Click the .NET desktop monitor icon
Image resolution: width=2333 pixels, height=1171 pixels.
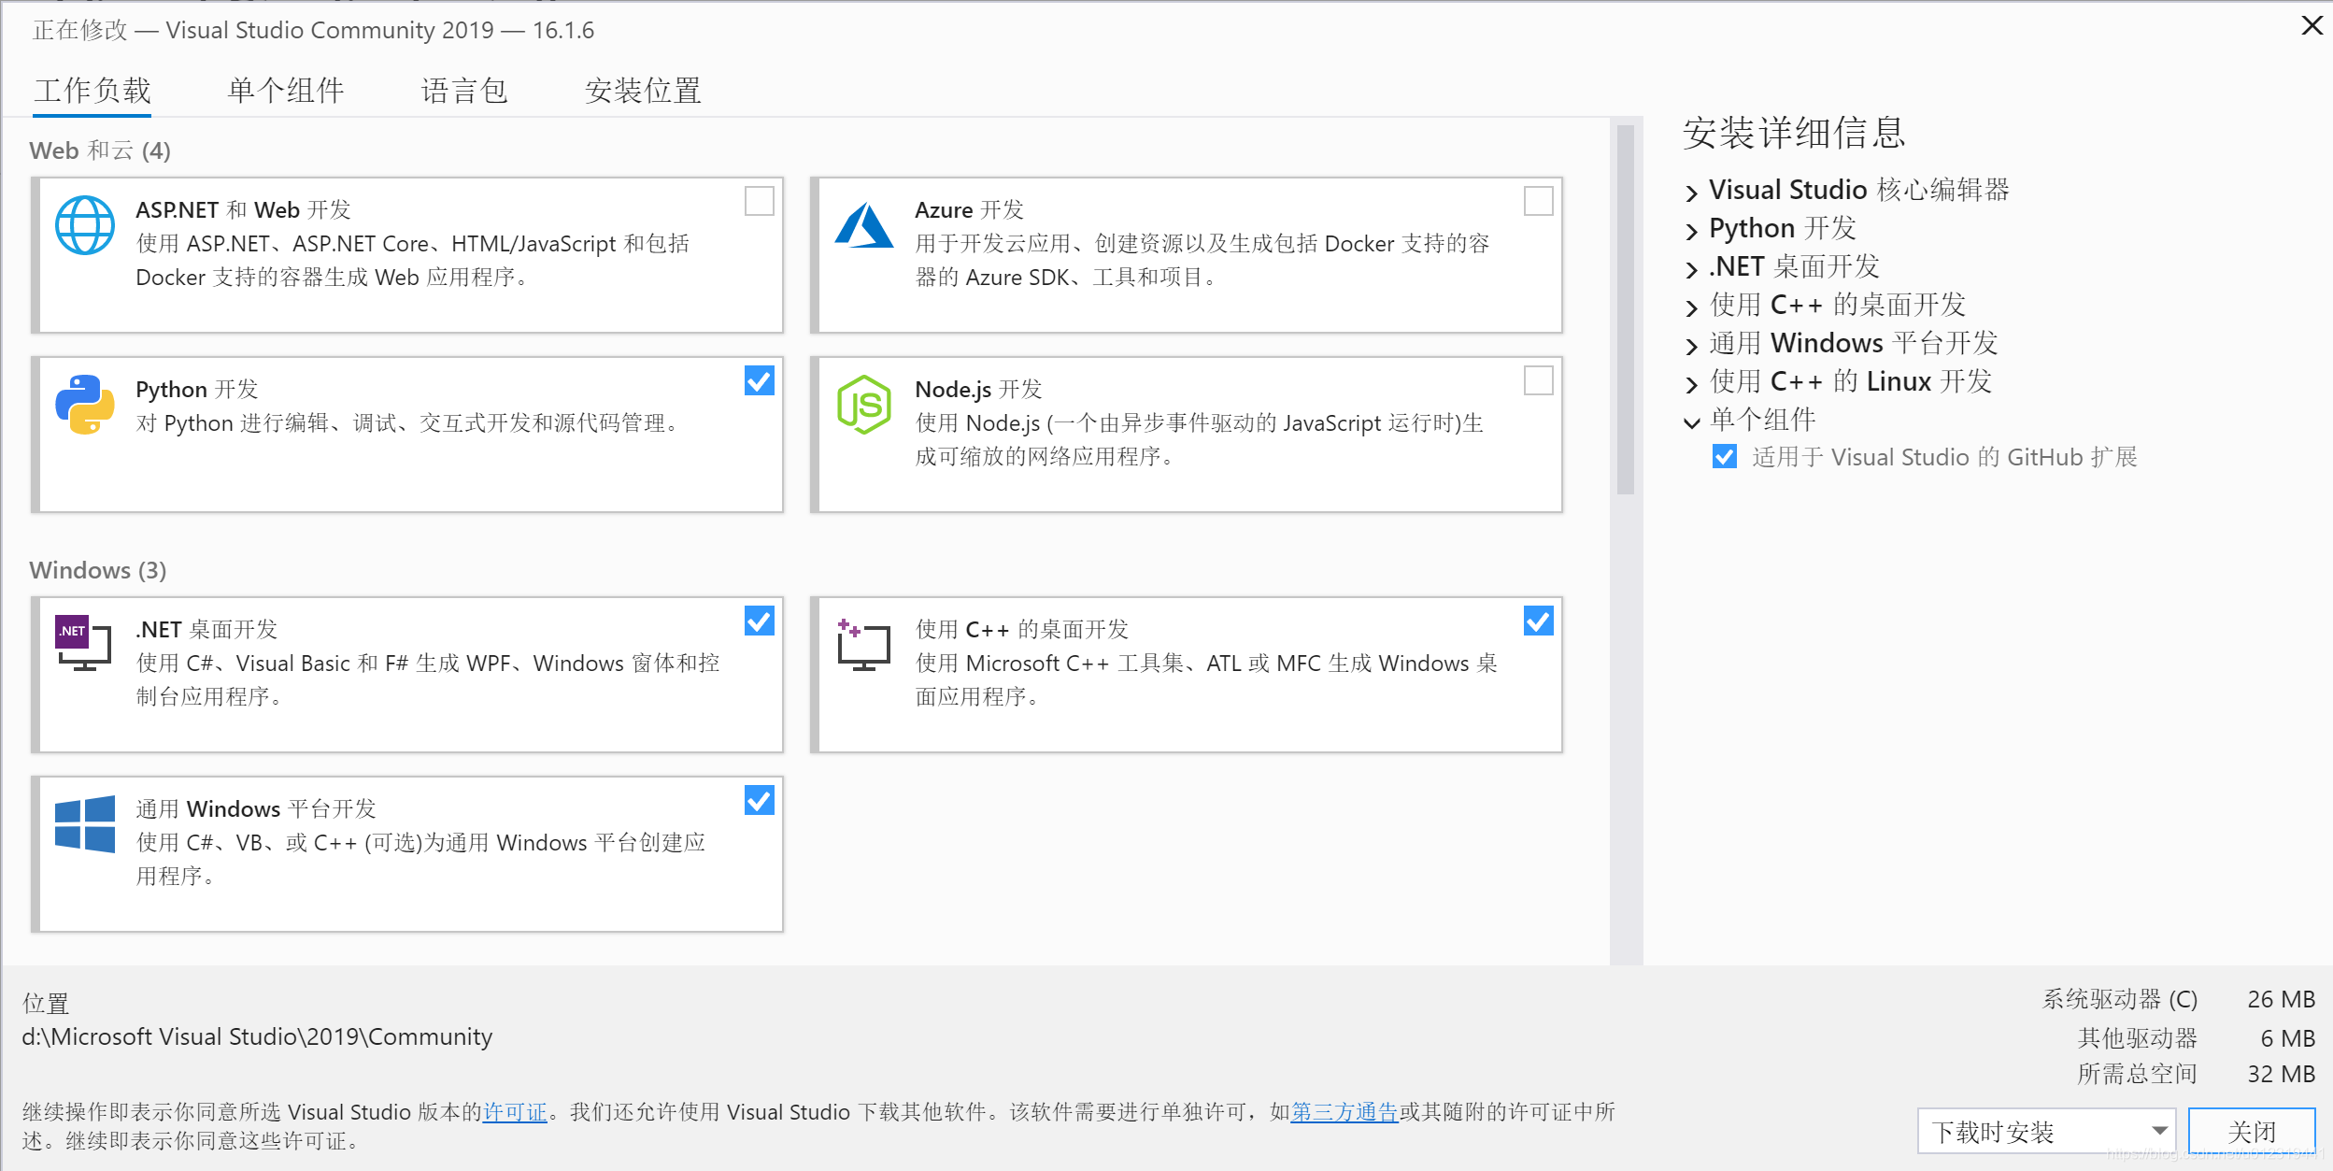tap(84, 643)
